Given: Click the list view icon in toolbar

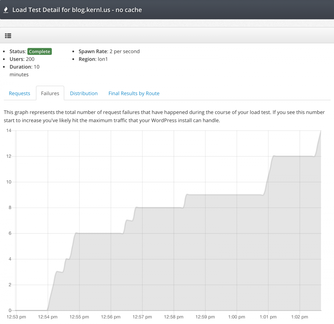Looking at the screenshot, I should (8, 36).
